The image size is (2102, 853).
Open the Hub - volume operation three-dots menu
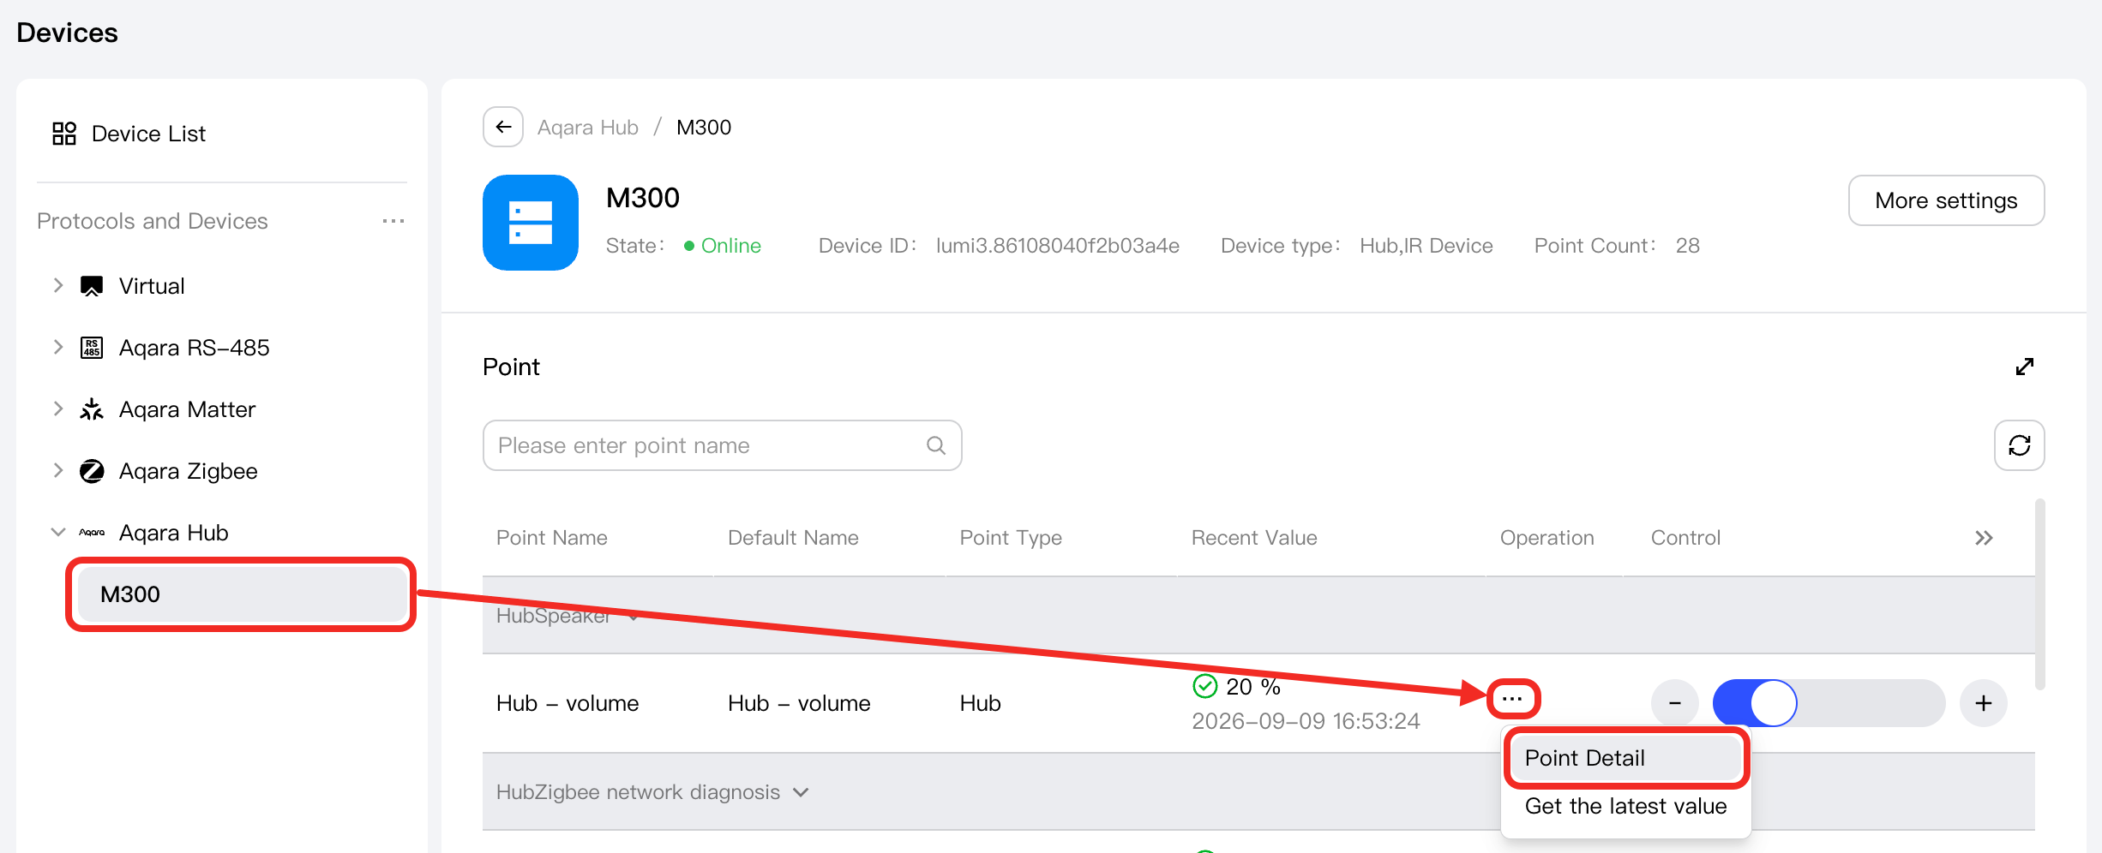(1512, 700)
